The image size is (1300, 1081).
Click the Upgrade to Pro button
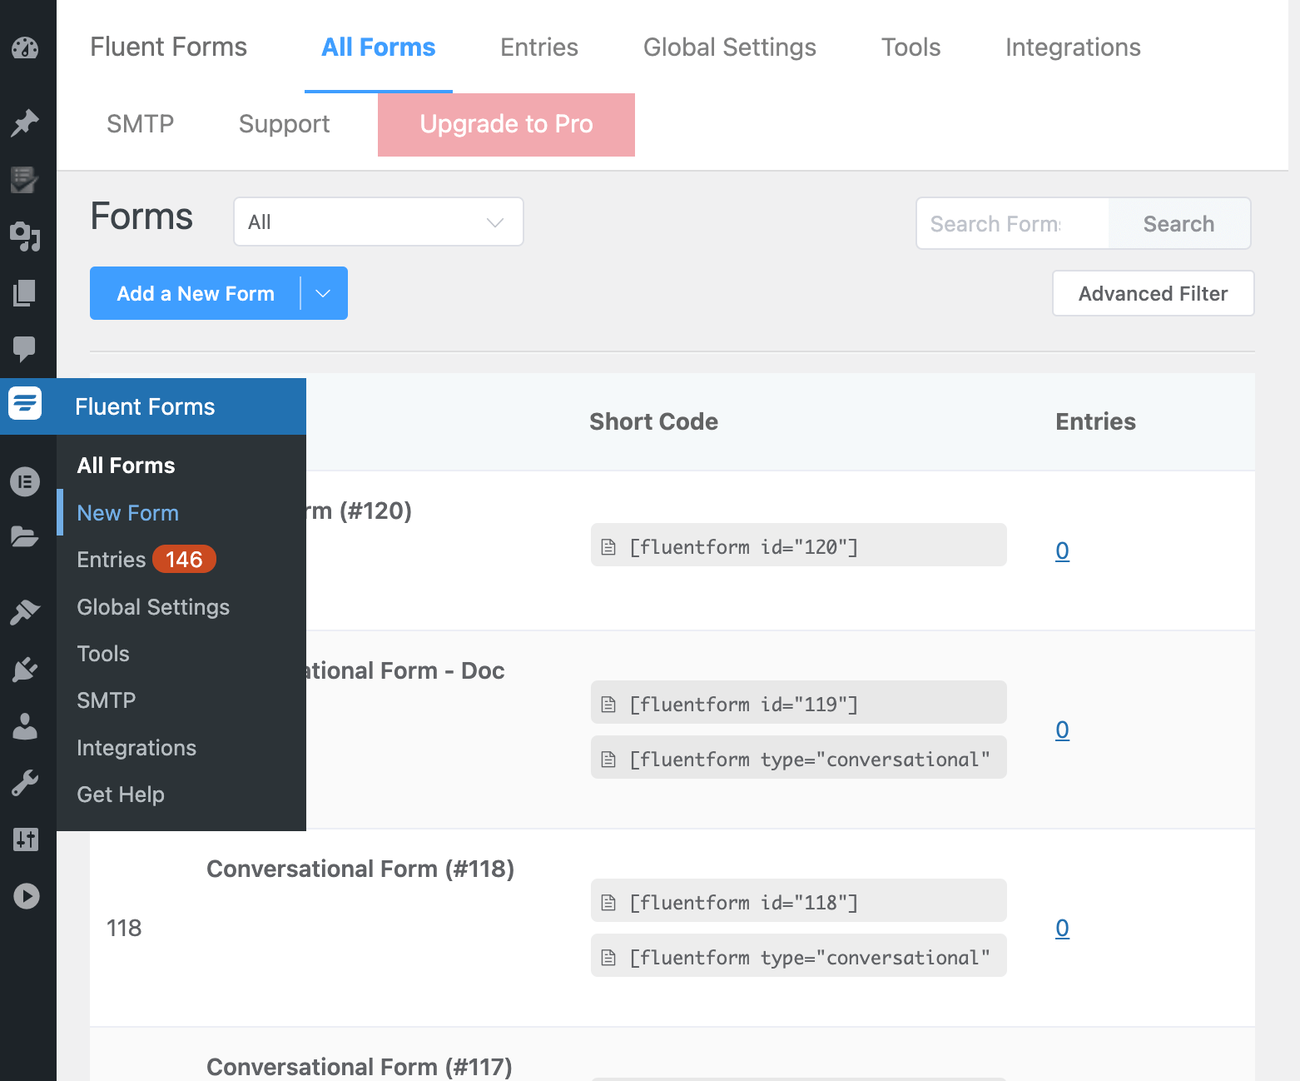(x=506, y=124)
